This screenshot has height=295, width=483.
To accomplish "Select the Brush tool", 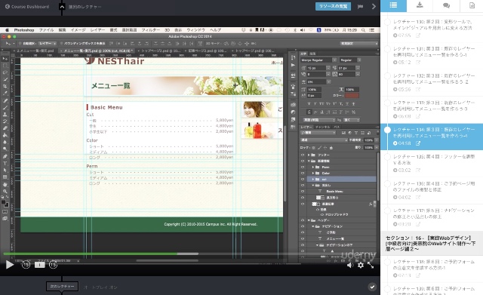I will (5, 107).
